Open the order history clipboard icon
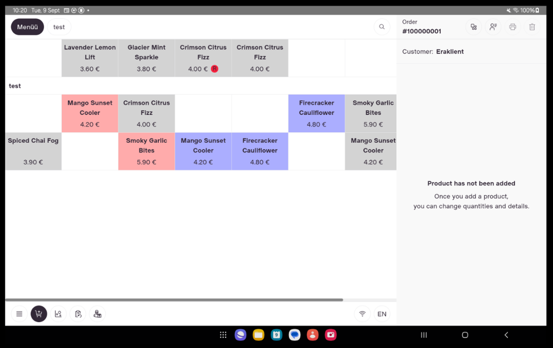 tap(78, 314)
